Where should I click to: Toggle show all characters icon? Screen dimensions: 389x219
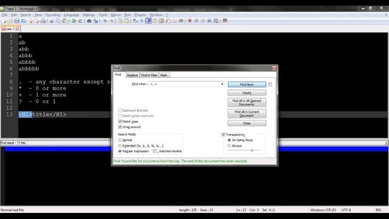point(142,21)
